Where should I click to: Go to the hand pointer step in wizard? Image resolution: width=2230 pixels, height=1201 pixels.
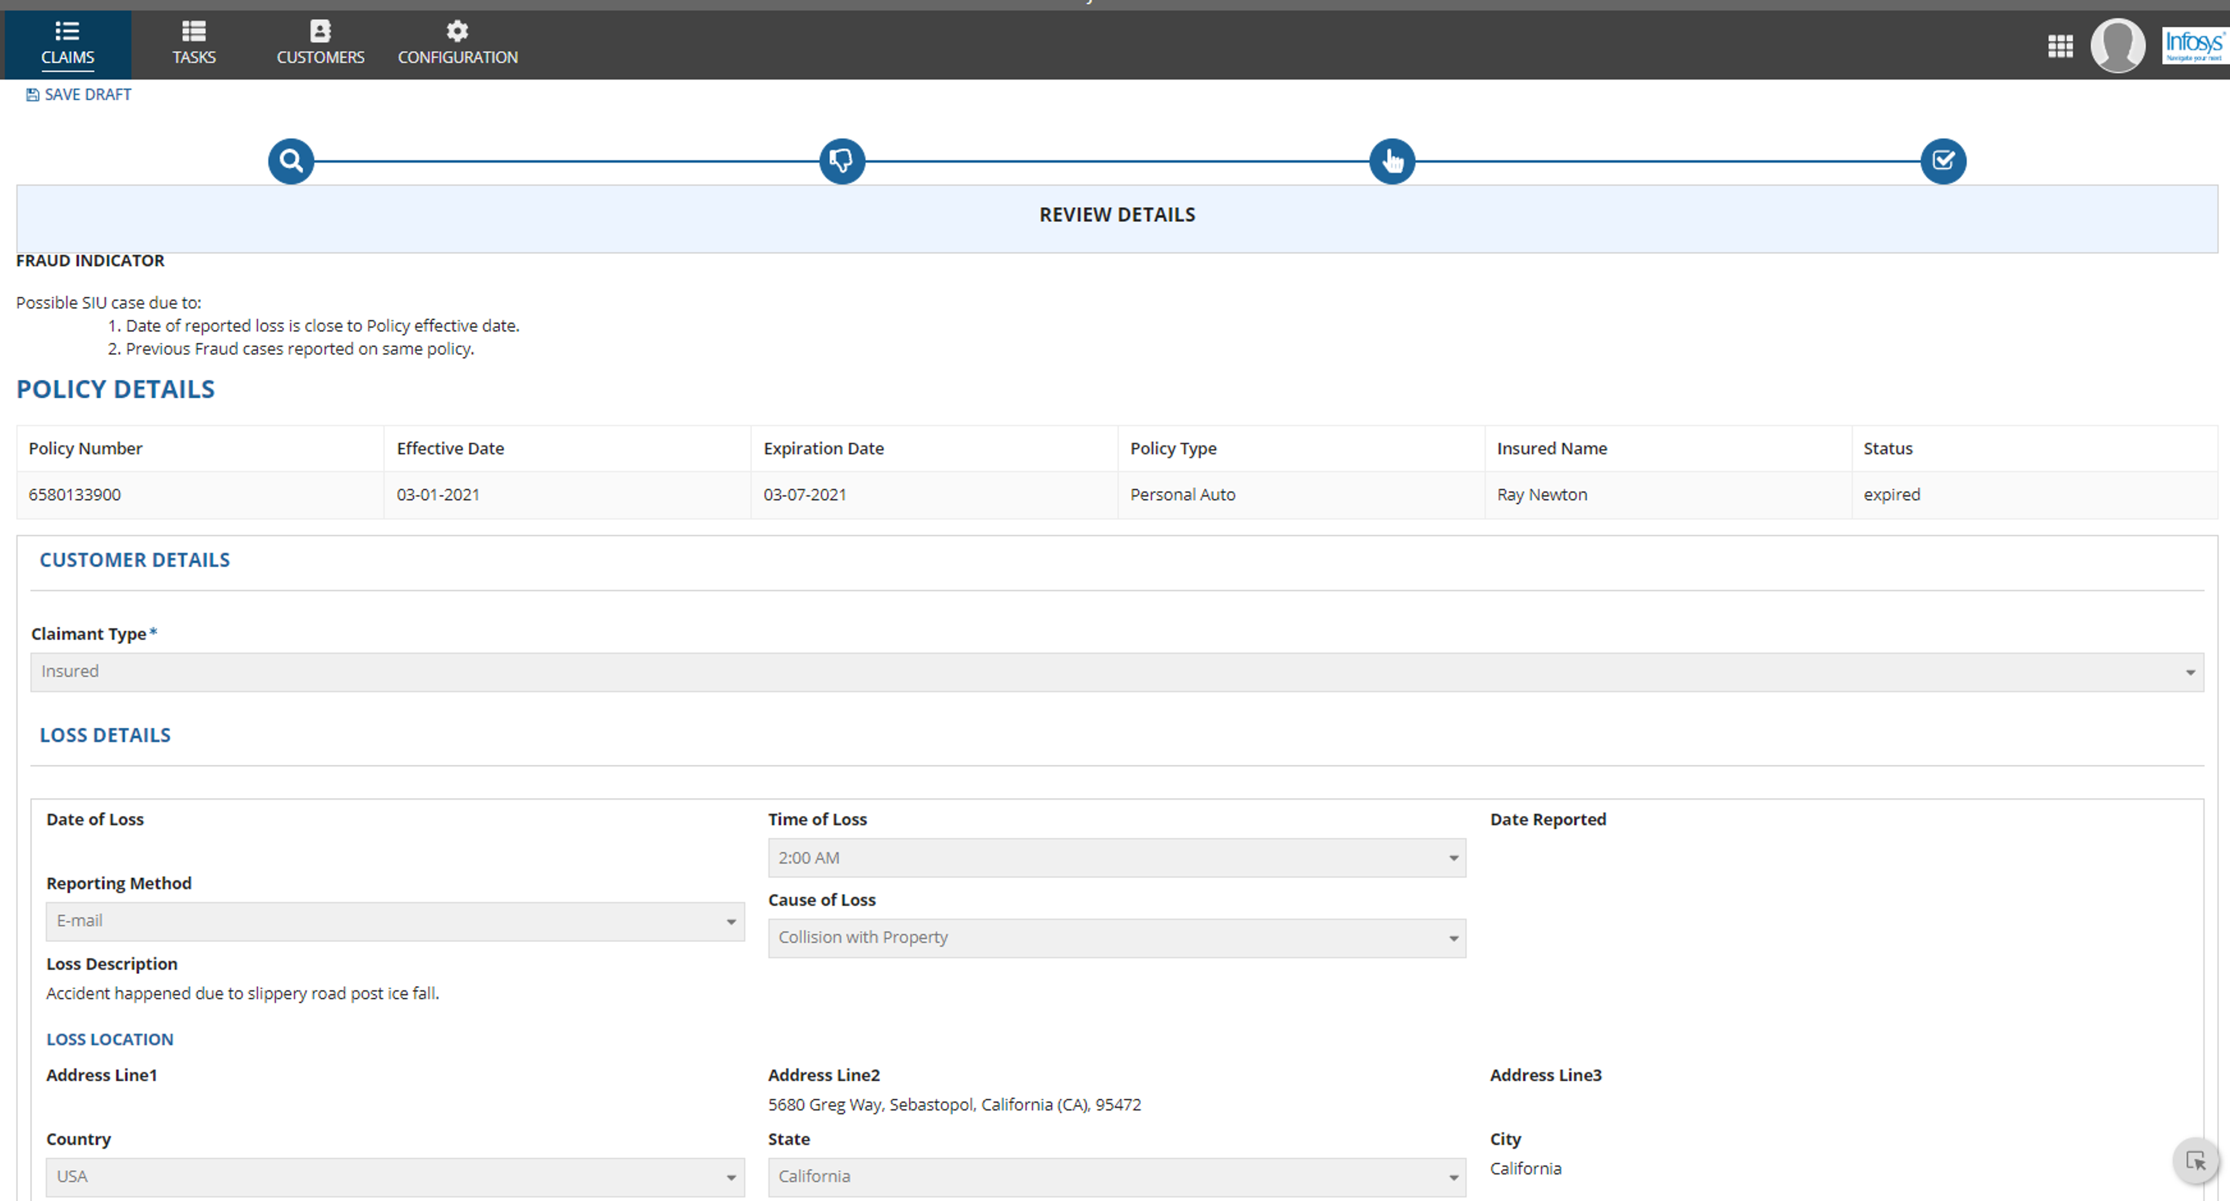click(1392, 161)
